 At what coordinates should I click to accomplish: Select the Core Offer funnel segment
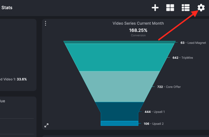(119, 87)
